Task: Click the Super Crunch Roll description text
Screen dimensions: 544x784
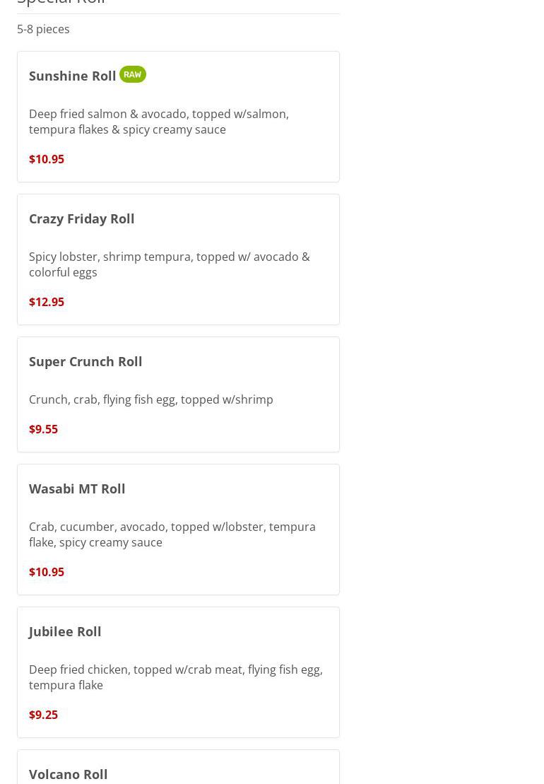Action: [151, 399]
